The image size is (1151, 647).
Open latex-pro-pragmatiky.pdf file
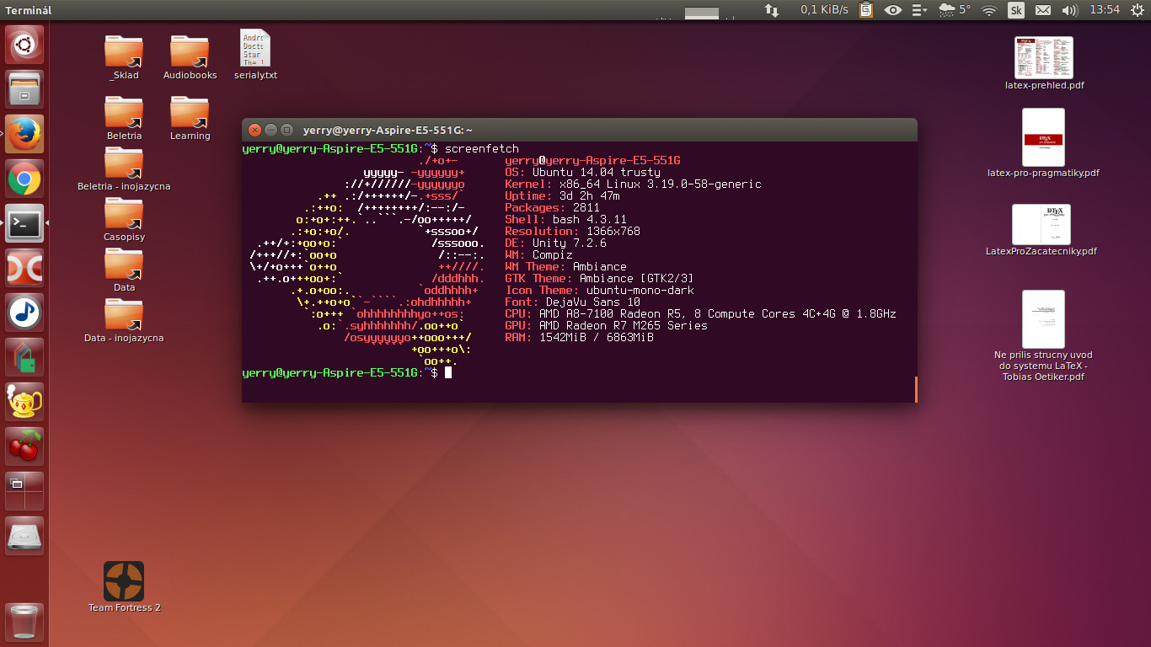1043,143
